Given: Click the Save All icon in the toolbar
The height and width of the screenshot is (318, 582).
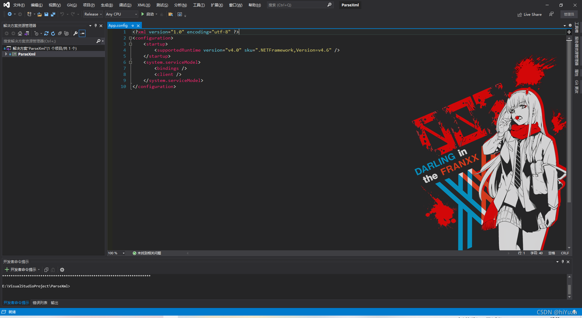Looking at the screenshot, I should [x=53, y=14].
